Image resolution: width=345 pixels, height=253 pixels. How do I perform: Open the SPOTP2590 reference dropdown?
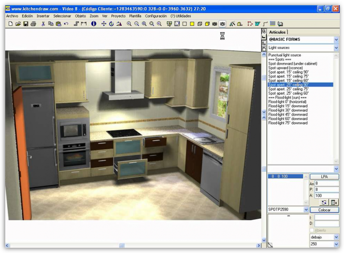point(306,210)
